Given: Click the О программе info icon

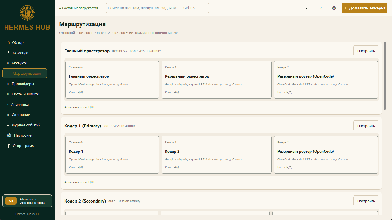Looking at the screenshot, I should 8,146.
